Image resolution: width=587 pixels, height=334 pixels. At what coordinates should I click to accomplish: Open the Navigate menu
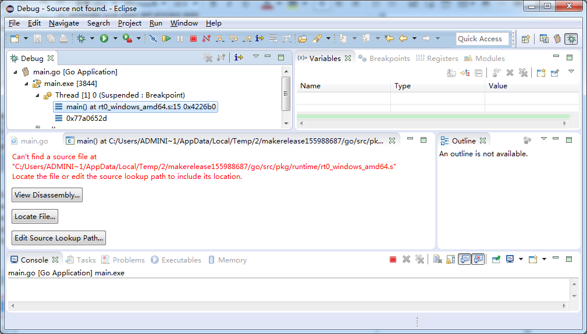pyautogui.click(x=64, y=23)
